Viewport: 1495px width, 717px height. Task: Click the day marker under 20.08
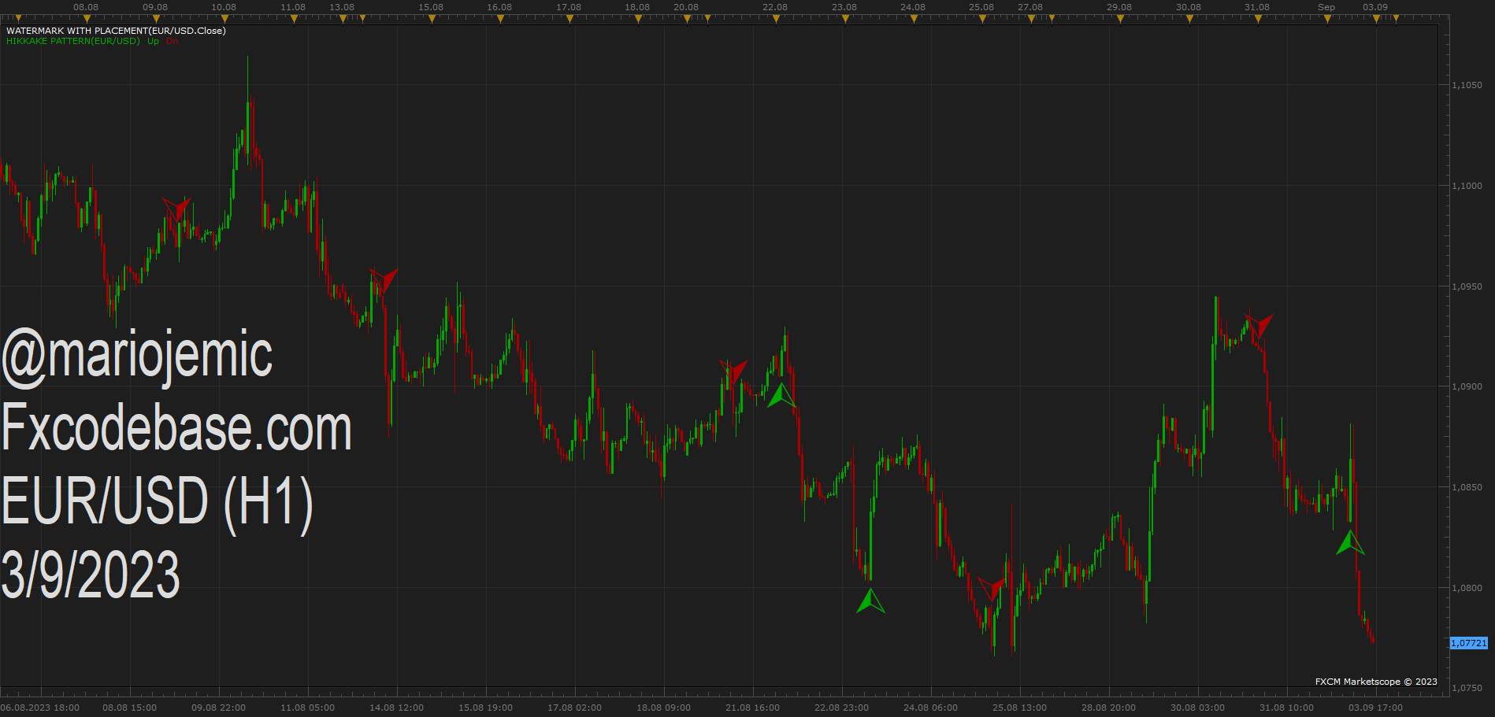click(687, 19)
